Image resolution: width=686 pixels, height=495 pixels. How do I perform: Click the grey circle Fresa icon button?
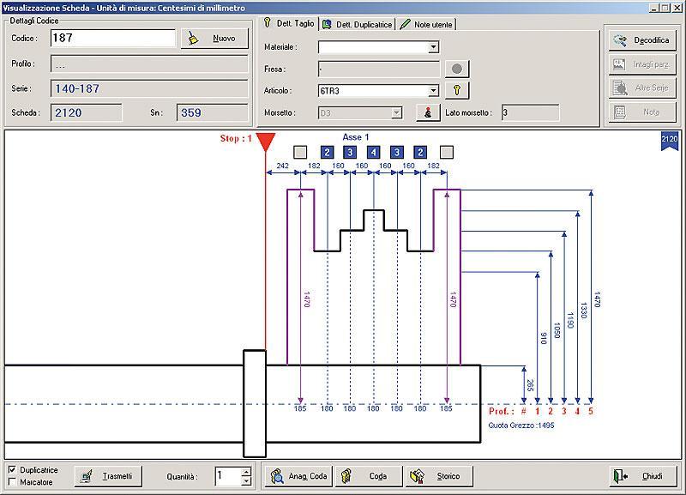point(457,69)
